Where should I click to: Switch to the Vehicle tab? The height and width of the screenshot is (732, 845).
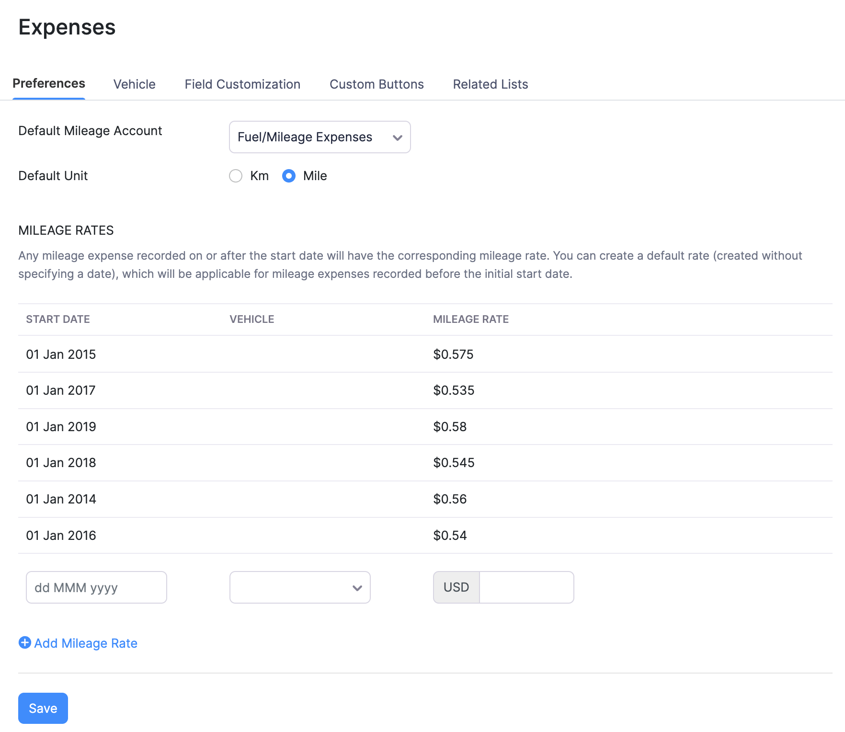(134, 84)
